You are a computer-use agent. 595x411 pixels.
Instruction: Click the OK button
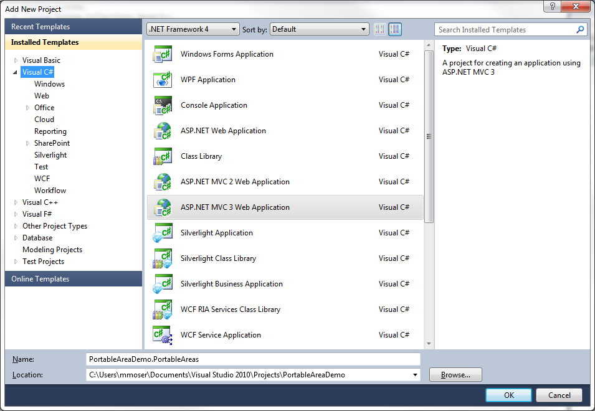508,395
